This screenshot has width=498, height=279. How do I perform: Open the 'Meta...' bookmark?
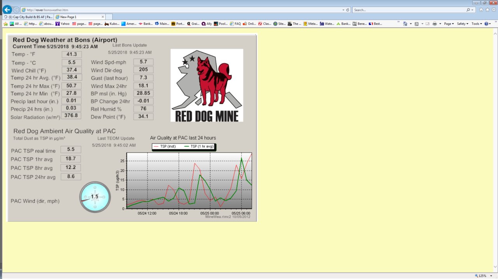click(311, 24)
